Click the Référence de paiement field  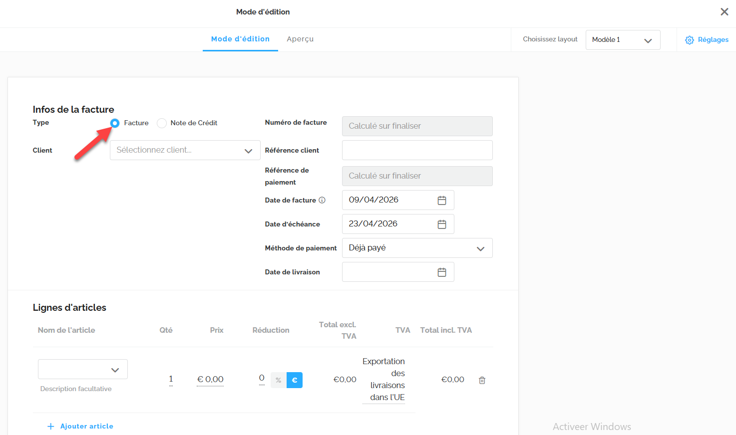click(417, 176)
